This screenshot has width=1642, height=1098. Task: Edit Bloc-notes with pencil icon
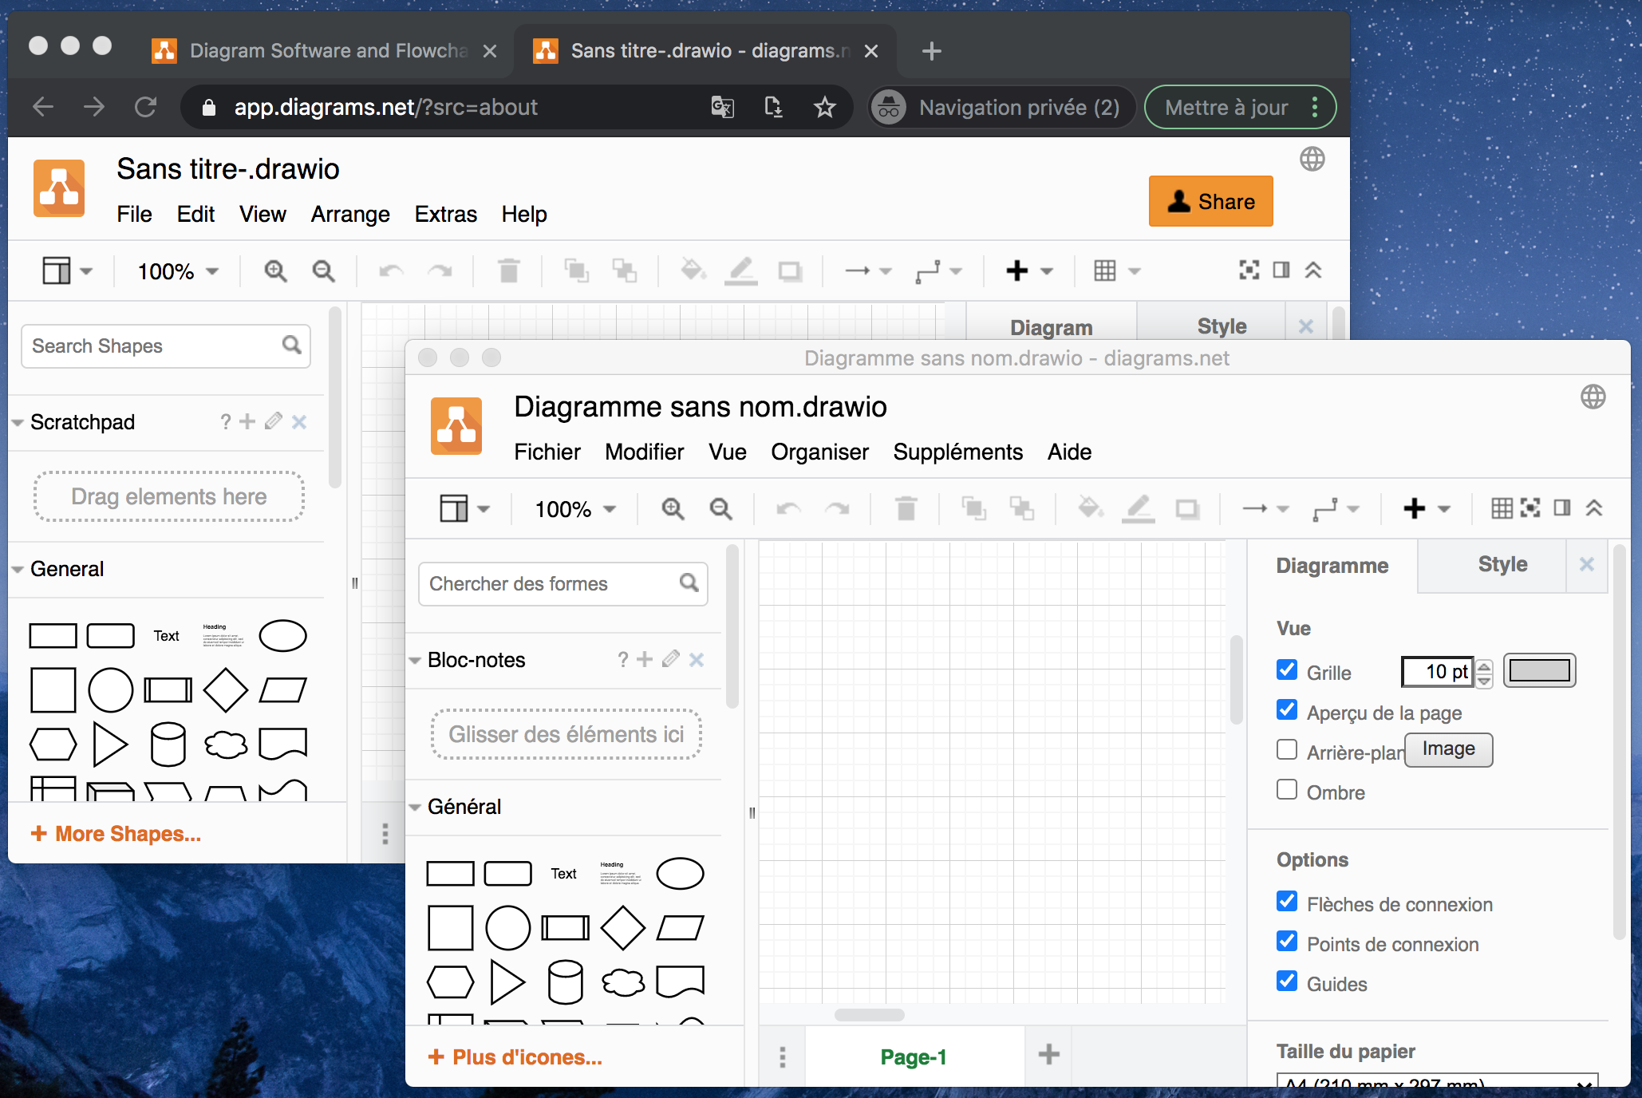(671, 659)
